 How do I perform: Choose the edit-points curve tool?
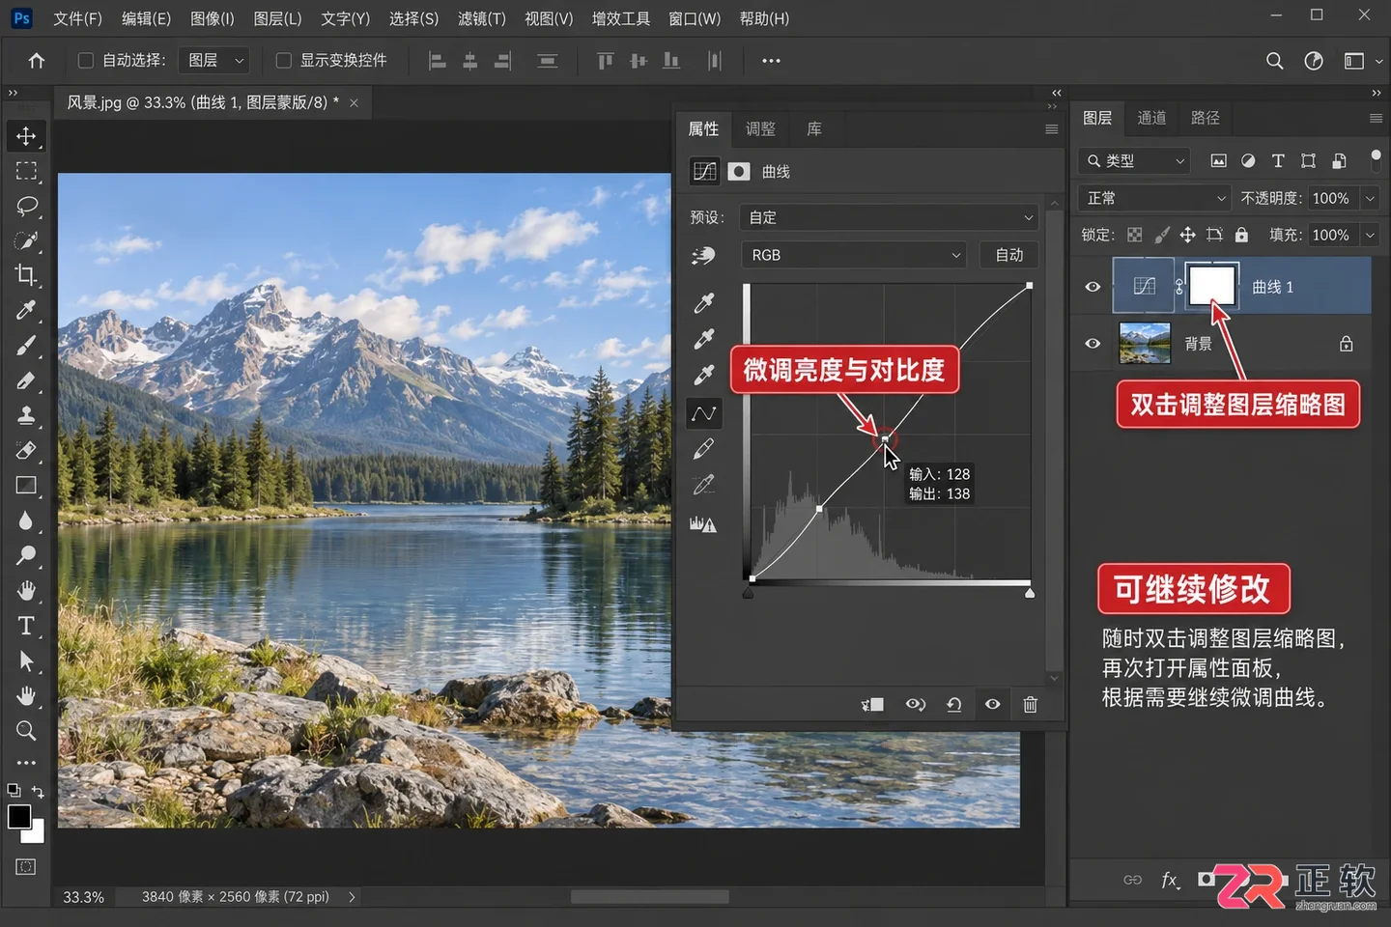tap(704, 413)
